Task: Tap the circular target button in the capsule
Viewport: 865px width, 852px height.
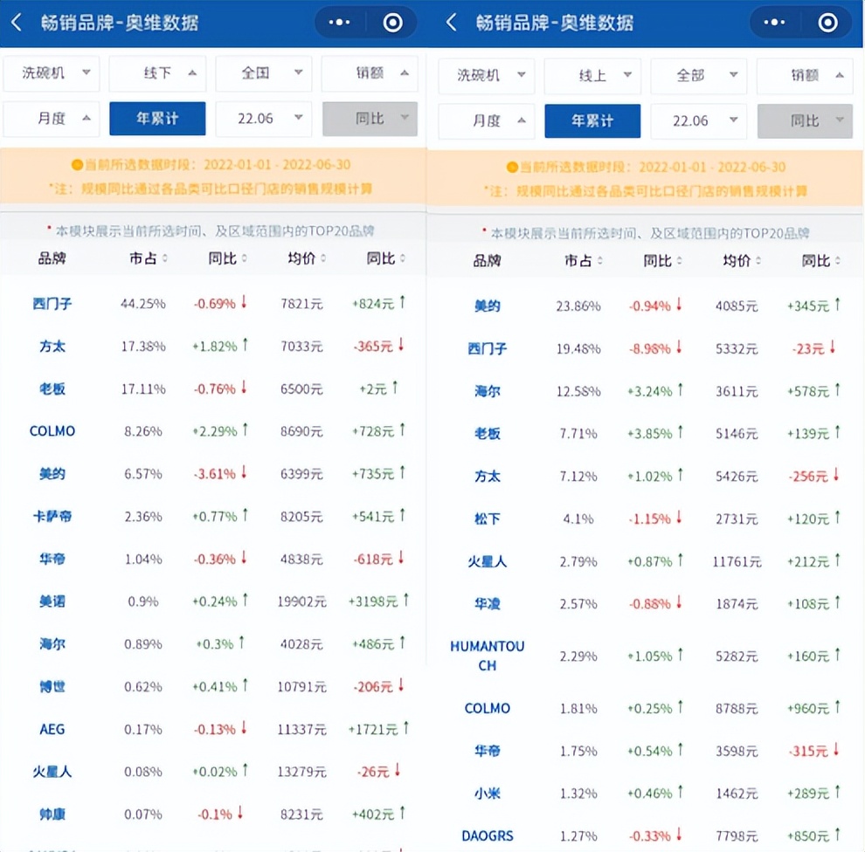Action: click(392, 22)
